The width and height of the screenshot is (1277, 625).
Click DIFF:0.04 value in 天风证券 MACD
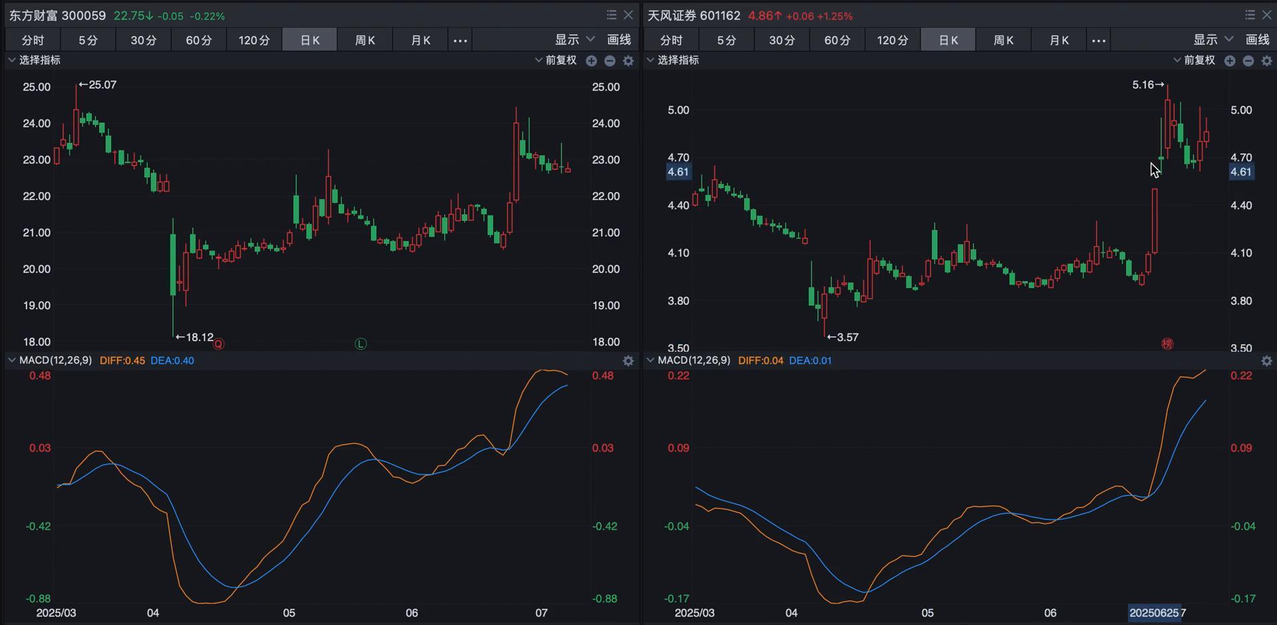coord(761,360)
